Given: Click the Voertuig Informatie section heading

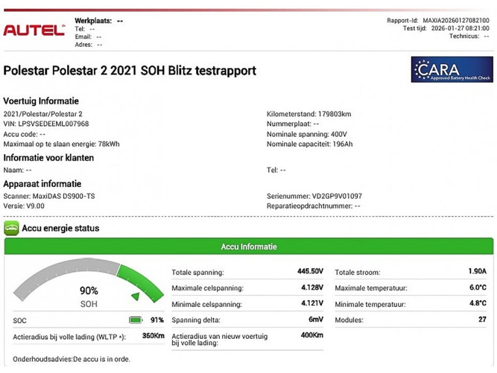Looking at the screenshot, I should [x=41, y=101].
